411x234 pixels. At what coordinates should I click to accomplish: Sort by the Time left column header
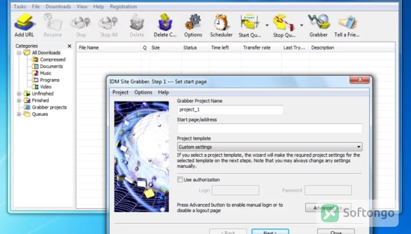pyautogui.click(x=225, y=48)
